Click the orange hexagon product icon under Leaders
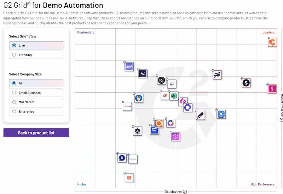This screenshot has width=283, height=194. point(272,42)
